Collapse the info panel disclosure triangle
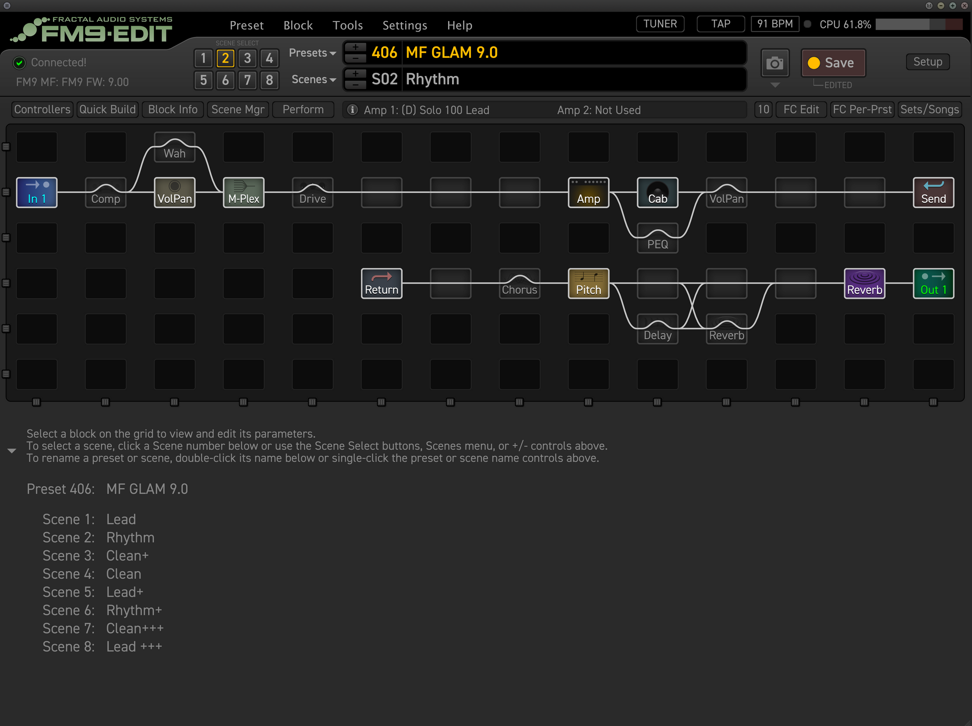 pos(12,450)
